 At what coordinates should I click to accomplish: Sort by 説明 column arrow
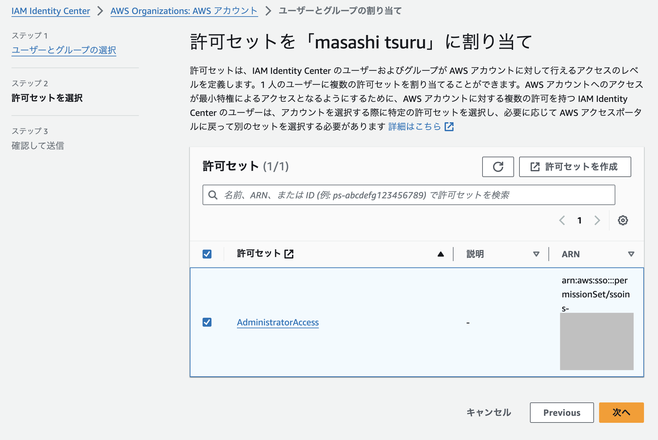(536, 254)
